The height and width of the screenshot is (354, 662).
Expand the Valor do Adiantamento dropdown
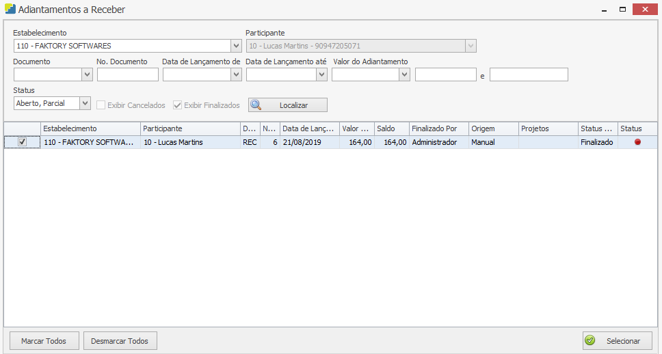(x=404, y=75)
